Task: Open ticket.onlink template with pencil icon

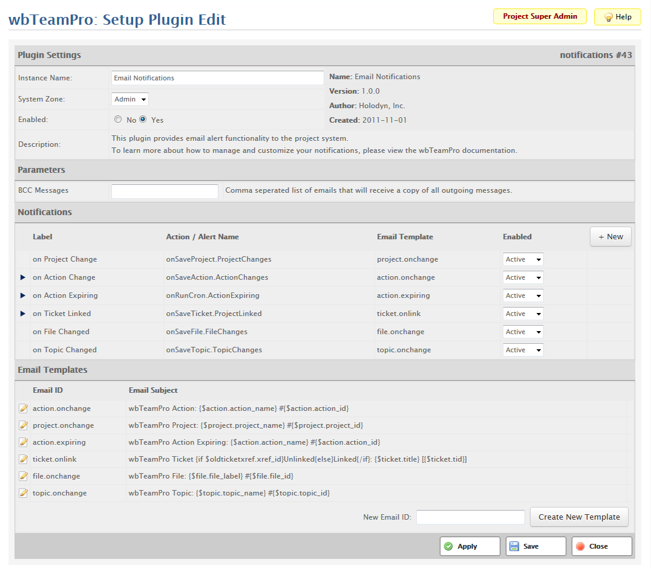Action: click(24, 459)
